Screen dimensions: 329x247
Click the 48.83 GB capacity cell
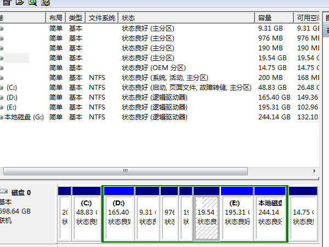click(x=273, y=88)
